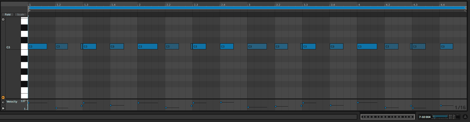
Task: Toggle MIDI editor preview headphone icon
Action: click(x=3, y=20)
